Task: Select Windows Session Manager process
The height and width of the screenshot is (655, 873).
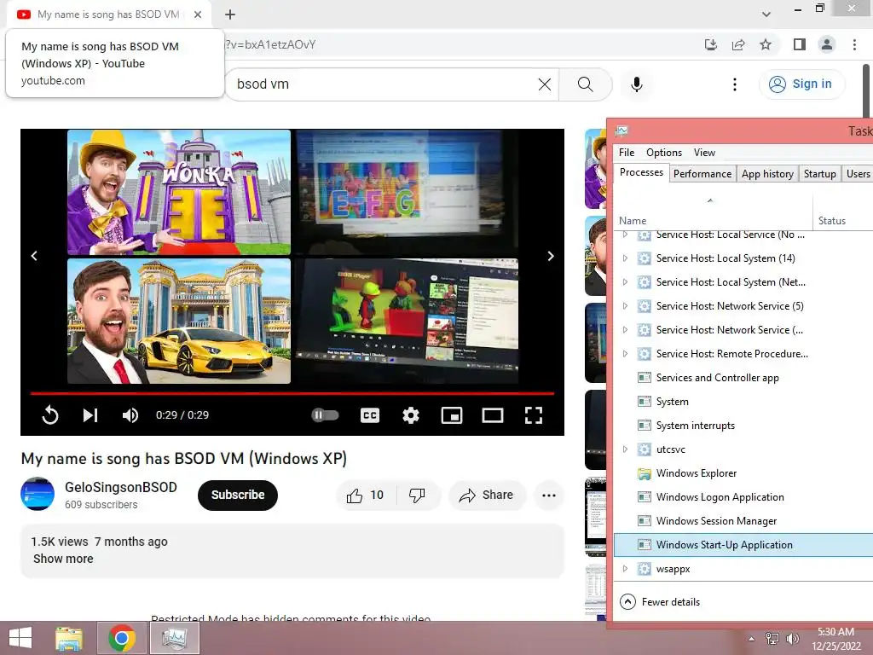Action: pyautogui.click(x=743, y=521)
